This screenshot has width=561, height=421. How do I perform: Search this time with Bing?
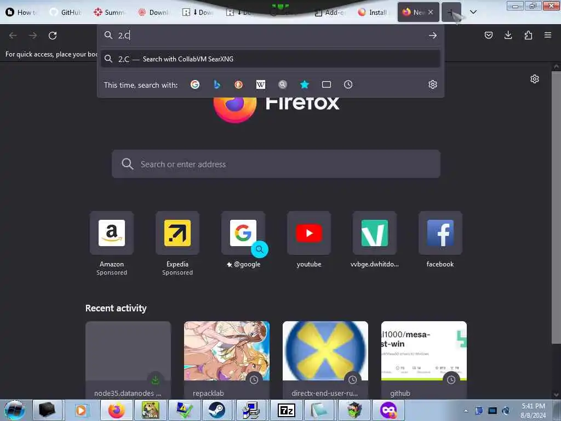point(217,84)
